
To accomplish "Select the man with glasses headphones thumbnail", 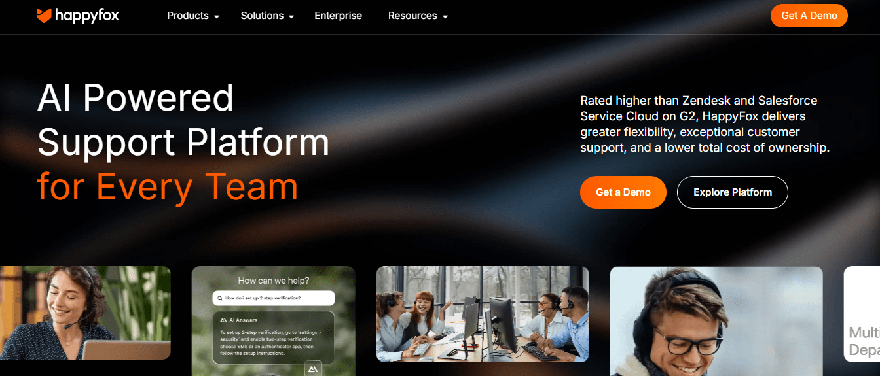I will 716,321.
